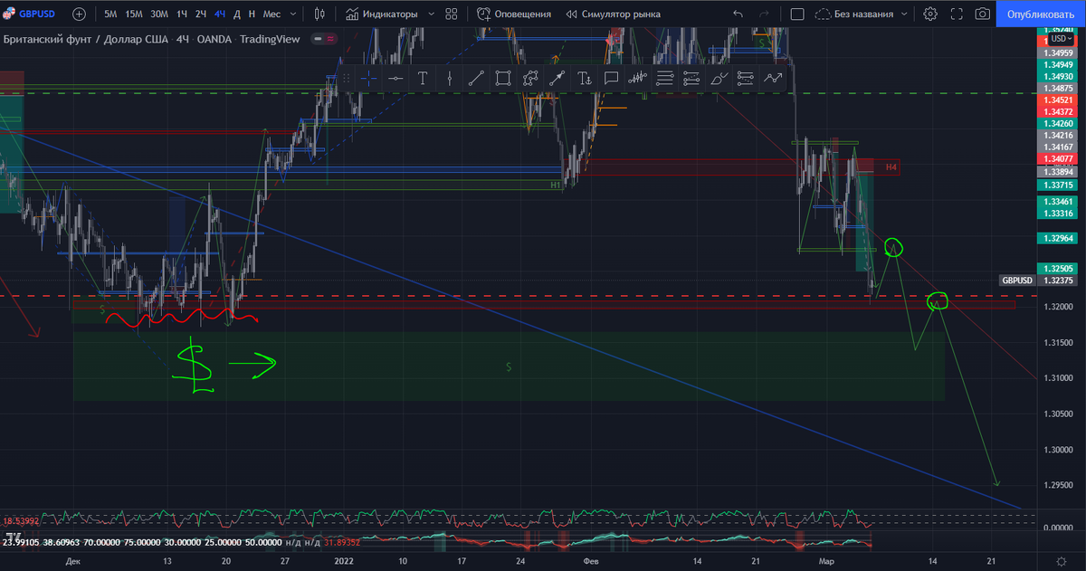Image resolution: width=1086 pixels, height=571 pixels.
Task: Create an alert via Оповещения
Action: 514,14
